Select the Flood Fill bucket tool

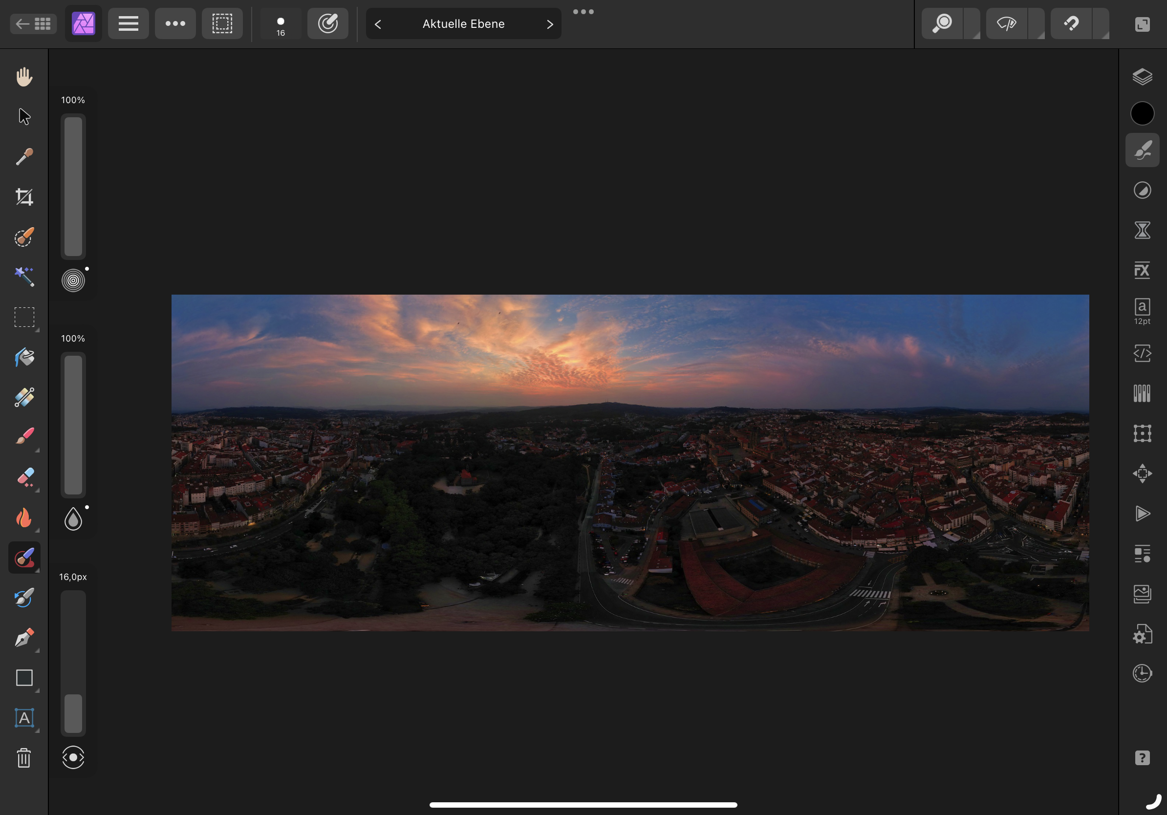[x=24, y=357]
